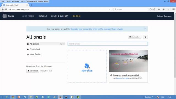Click the Prezi logo in the header
176x99 pixels.
8,16
